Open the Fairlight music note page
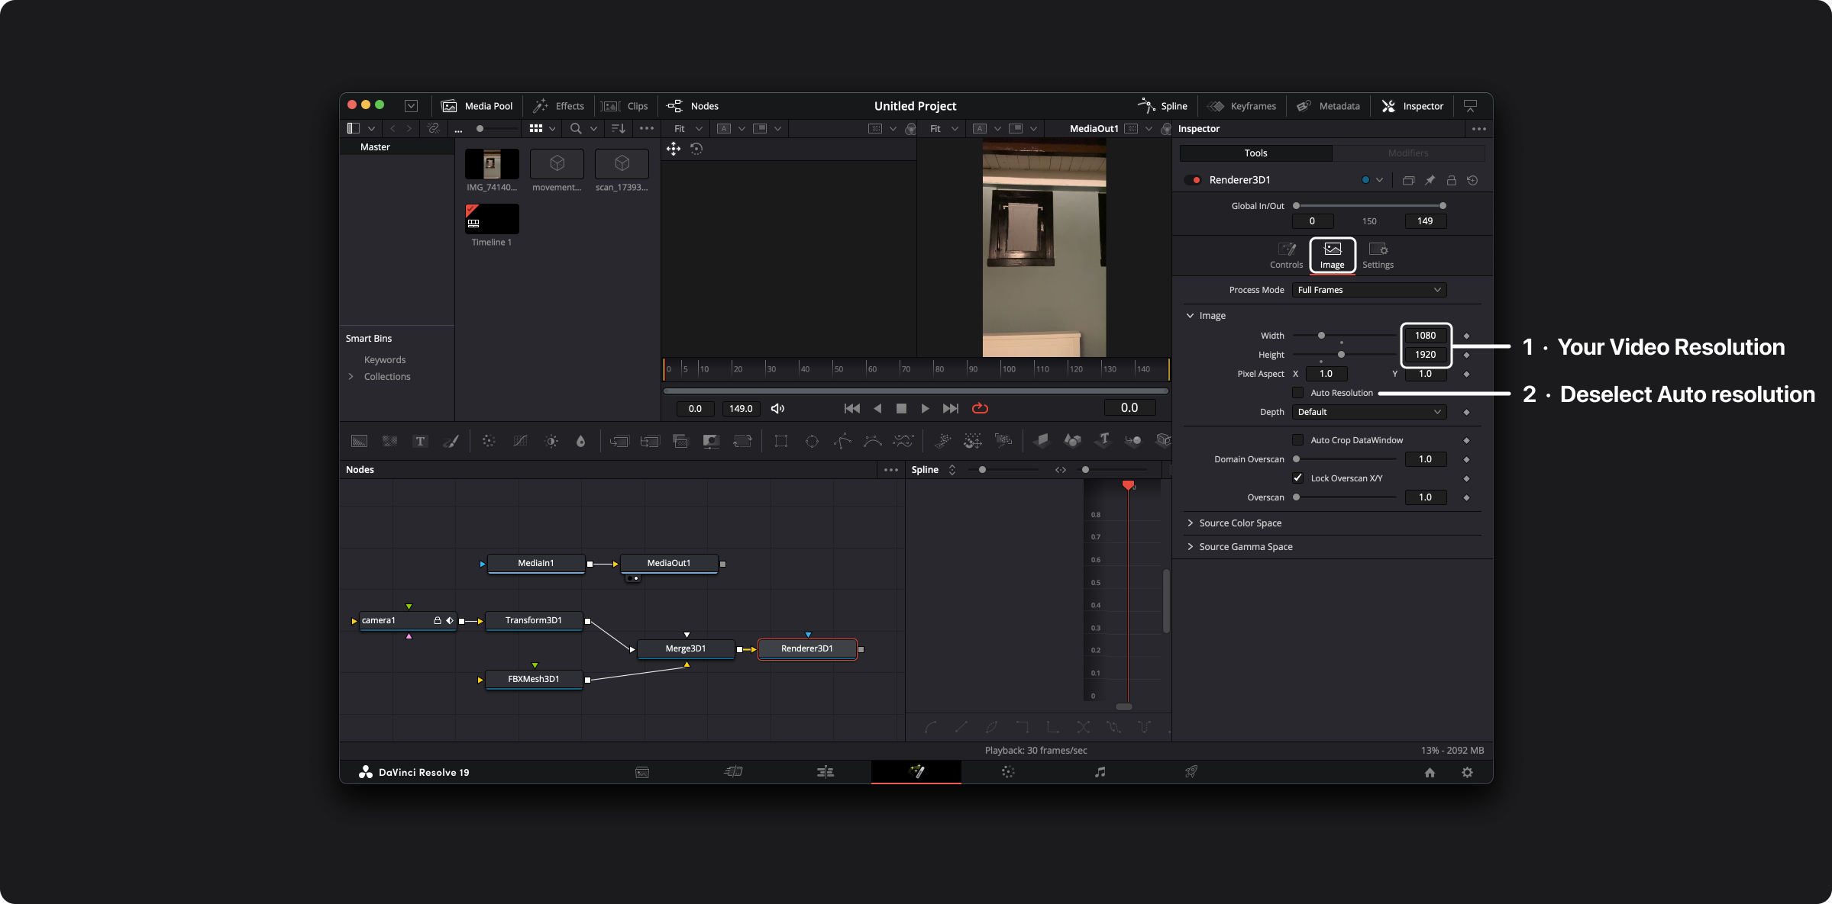Viewport: 1832px width, 904px height. (x=1100, y=772)
